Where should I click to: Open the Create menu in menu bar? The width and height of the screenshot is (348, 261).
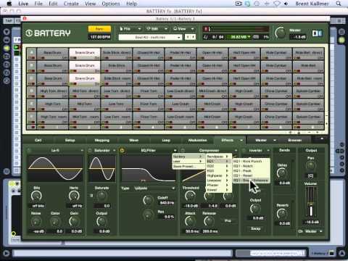click(71, 4)
